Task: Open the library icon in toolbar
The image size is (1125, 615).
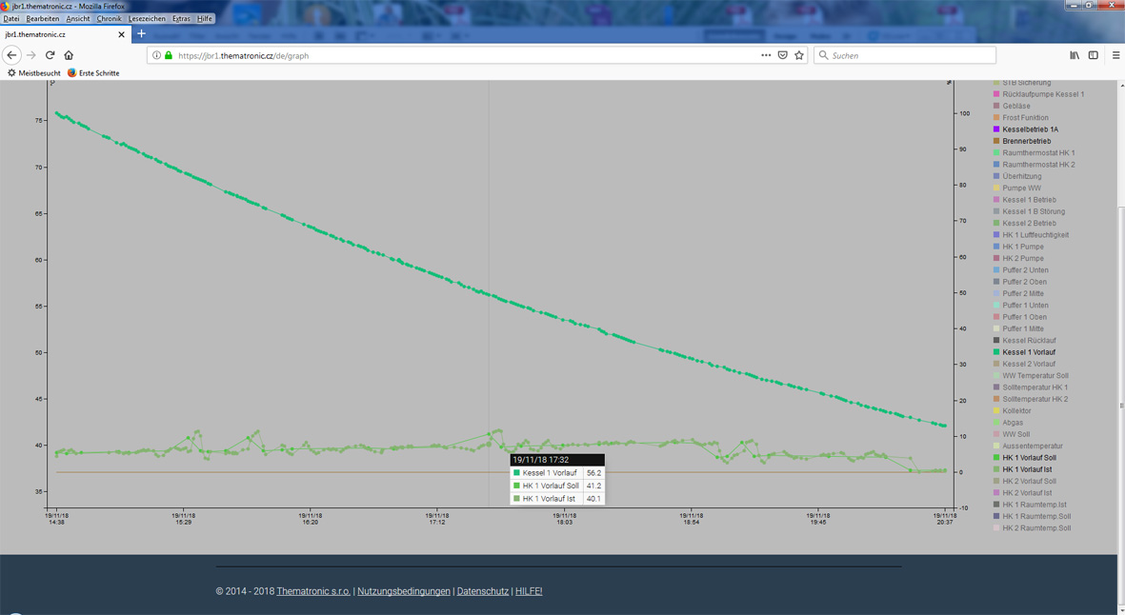Action: [1075, 55]
